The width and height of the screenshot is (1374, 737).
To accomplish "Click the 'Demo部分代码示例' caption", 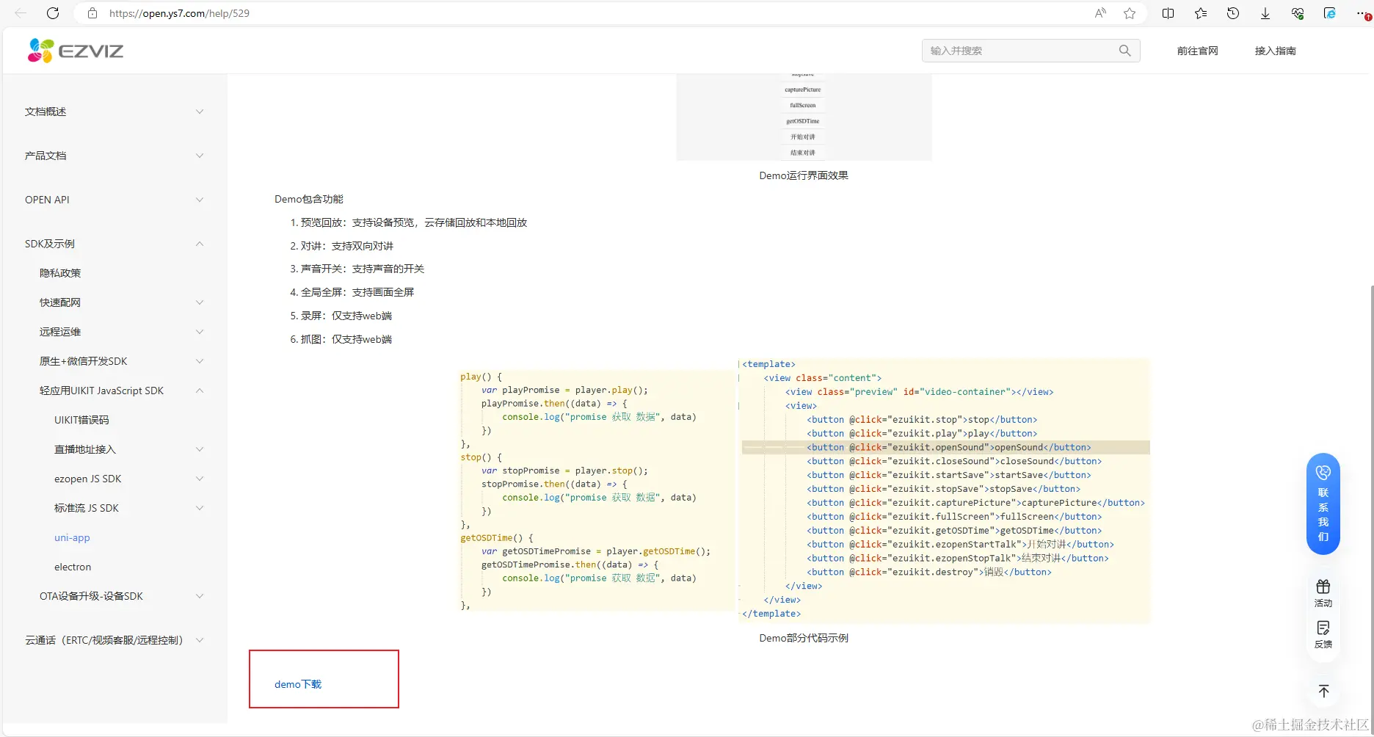I will click(804, 638).
